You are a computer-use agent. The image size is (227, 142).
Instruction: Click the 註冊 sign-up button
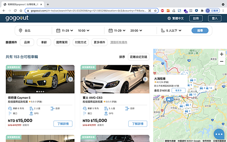[x=196, y=19]
